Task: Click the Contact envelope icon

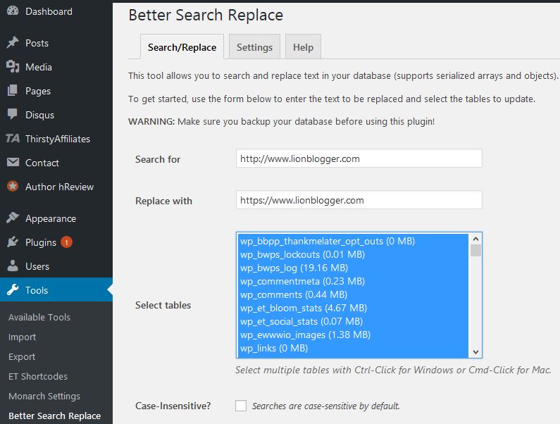Action: coord(13,163)
